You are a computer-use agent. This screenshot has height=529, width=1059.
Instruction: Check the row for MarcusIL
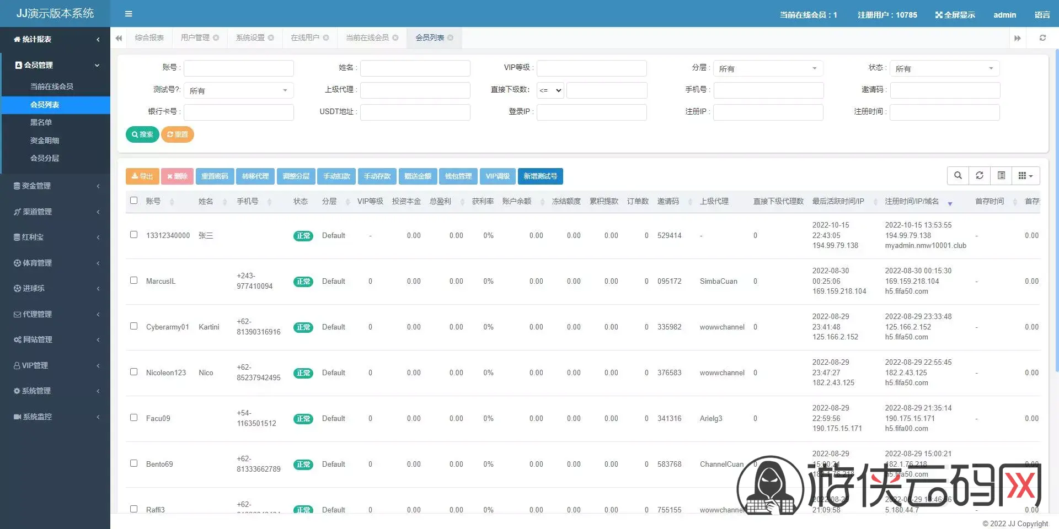coord(133,280)
